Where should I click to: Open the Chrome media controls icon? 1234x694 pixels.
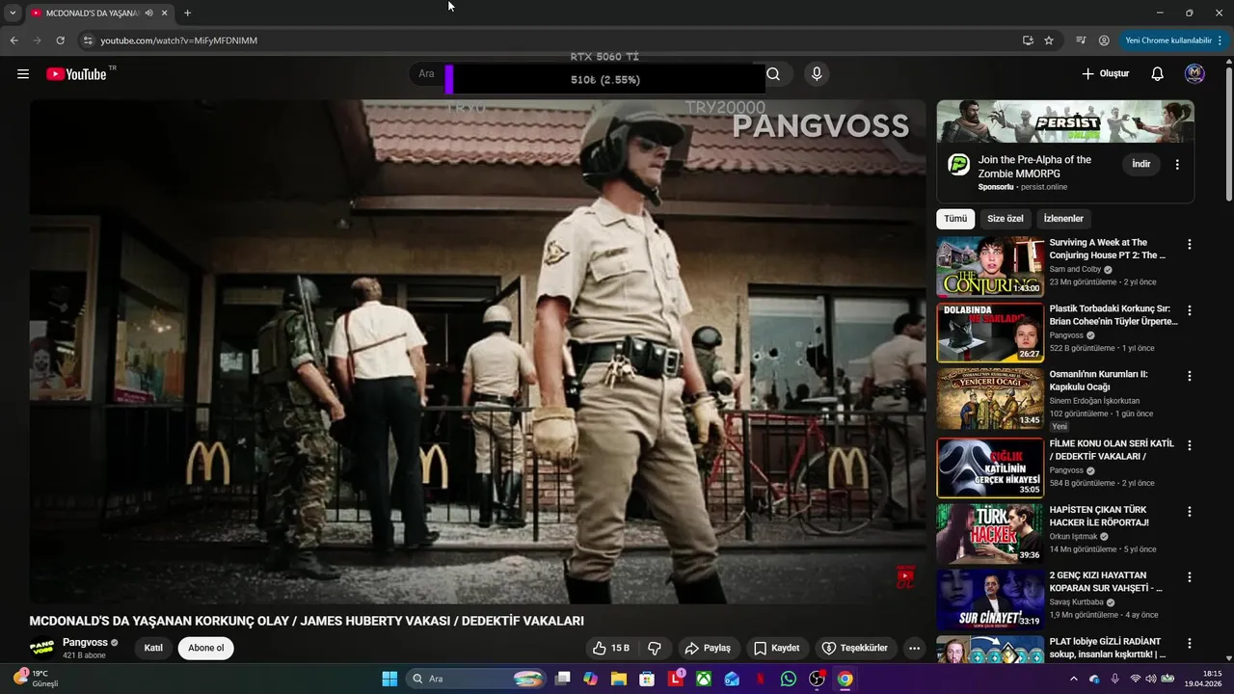[1081, 40]
